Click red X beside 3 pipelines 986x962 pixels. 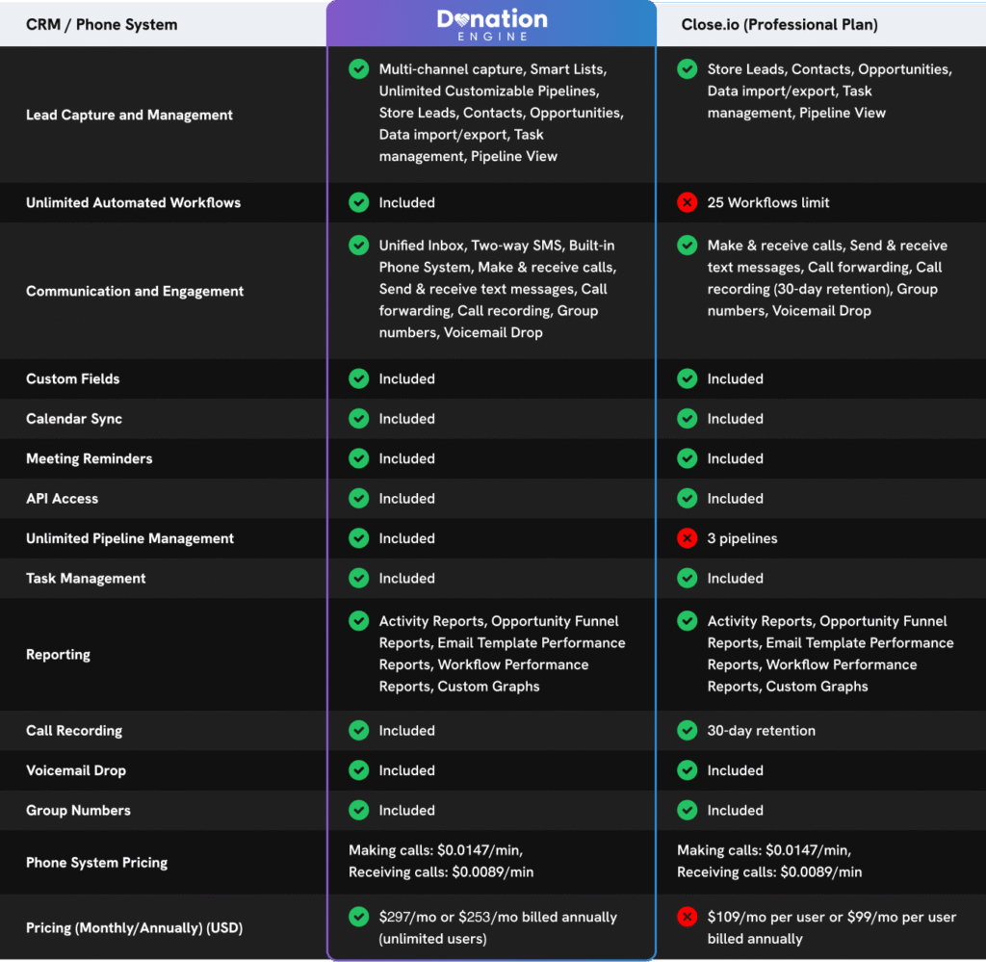pyautogui.click(x=687, y=538)
